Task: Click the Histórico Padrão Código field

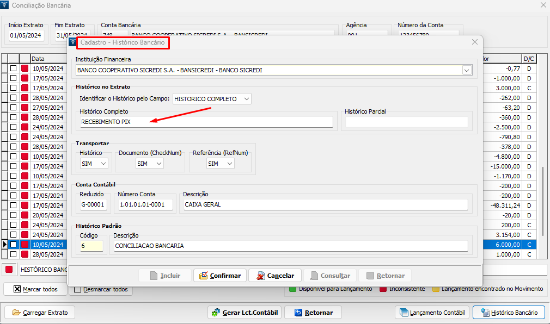Action: tap(90, 246)
